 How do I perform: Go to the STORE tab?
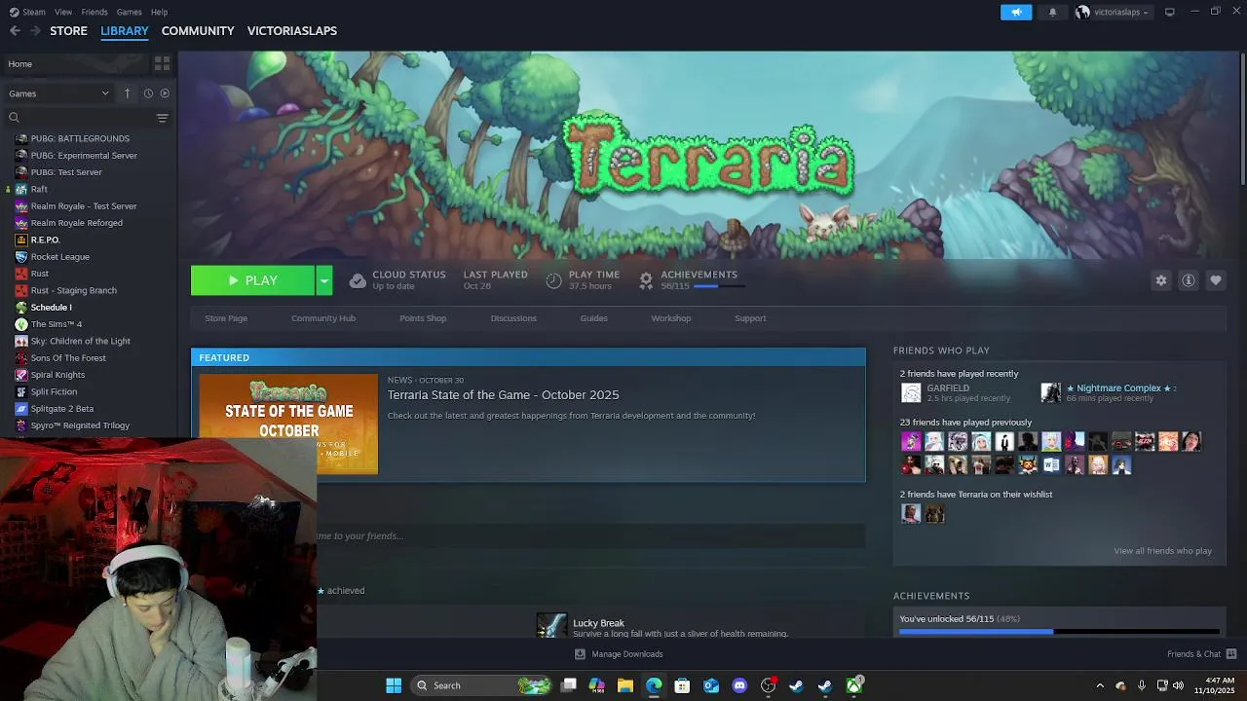pyautogui.click(x=68, y=30)
